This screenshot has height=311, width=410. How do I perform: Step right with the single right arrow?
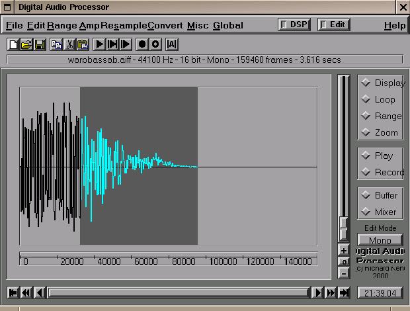tap(317, 292)
